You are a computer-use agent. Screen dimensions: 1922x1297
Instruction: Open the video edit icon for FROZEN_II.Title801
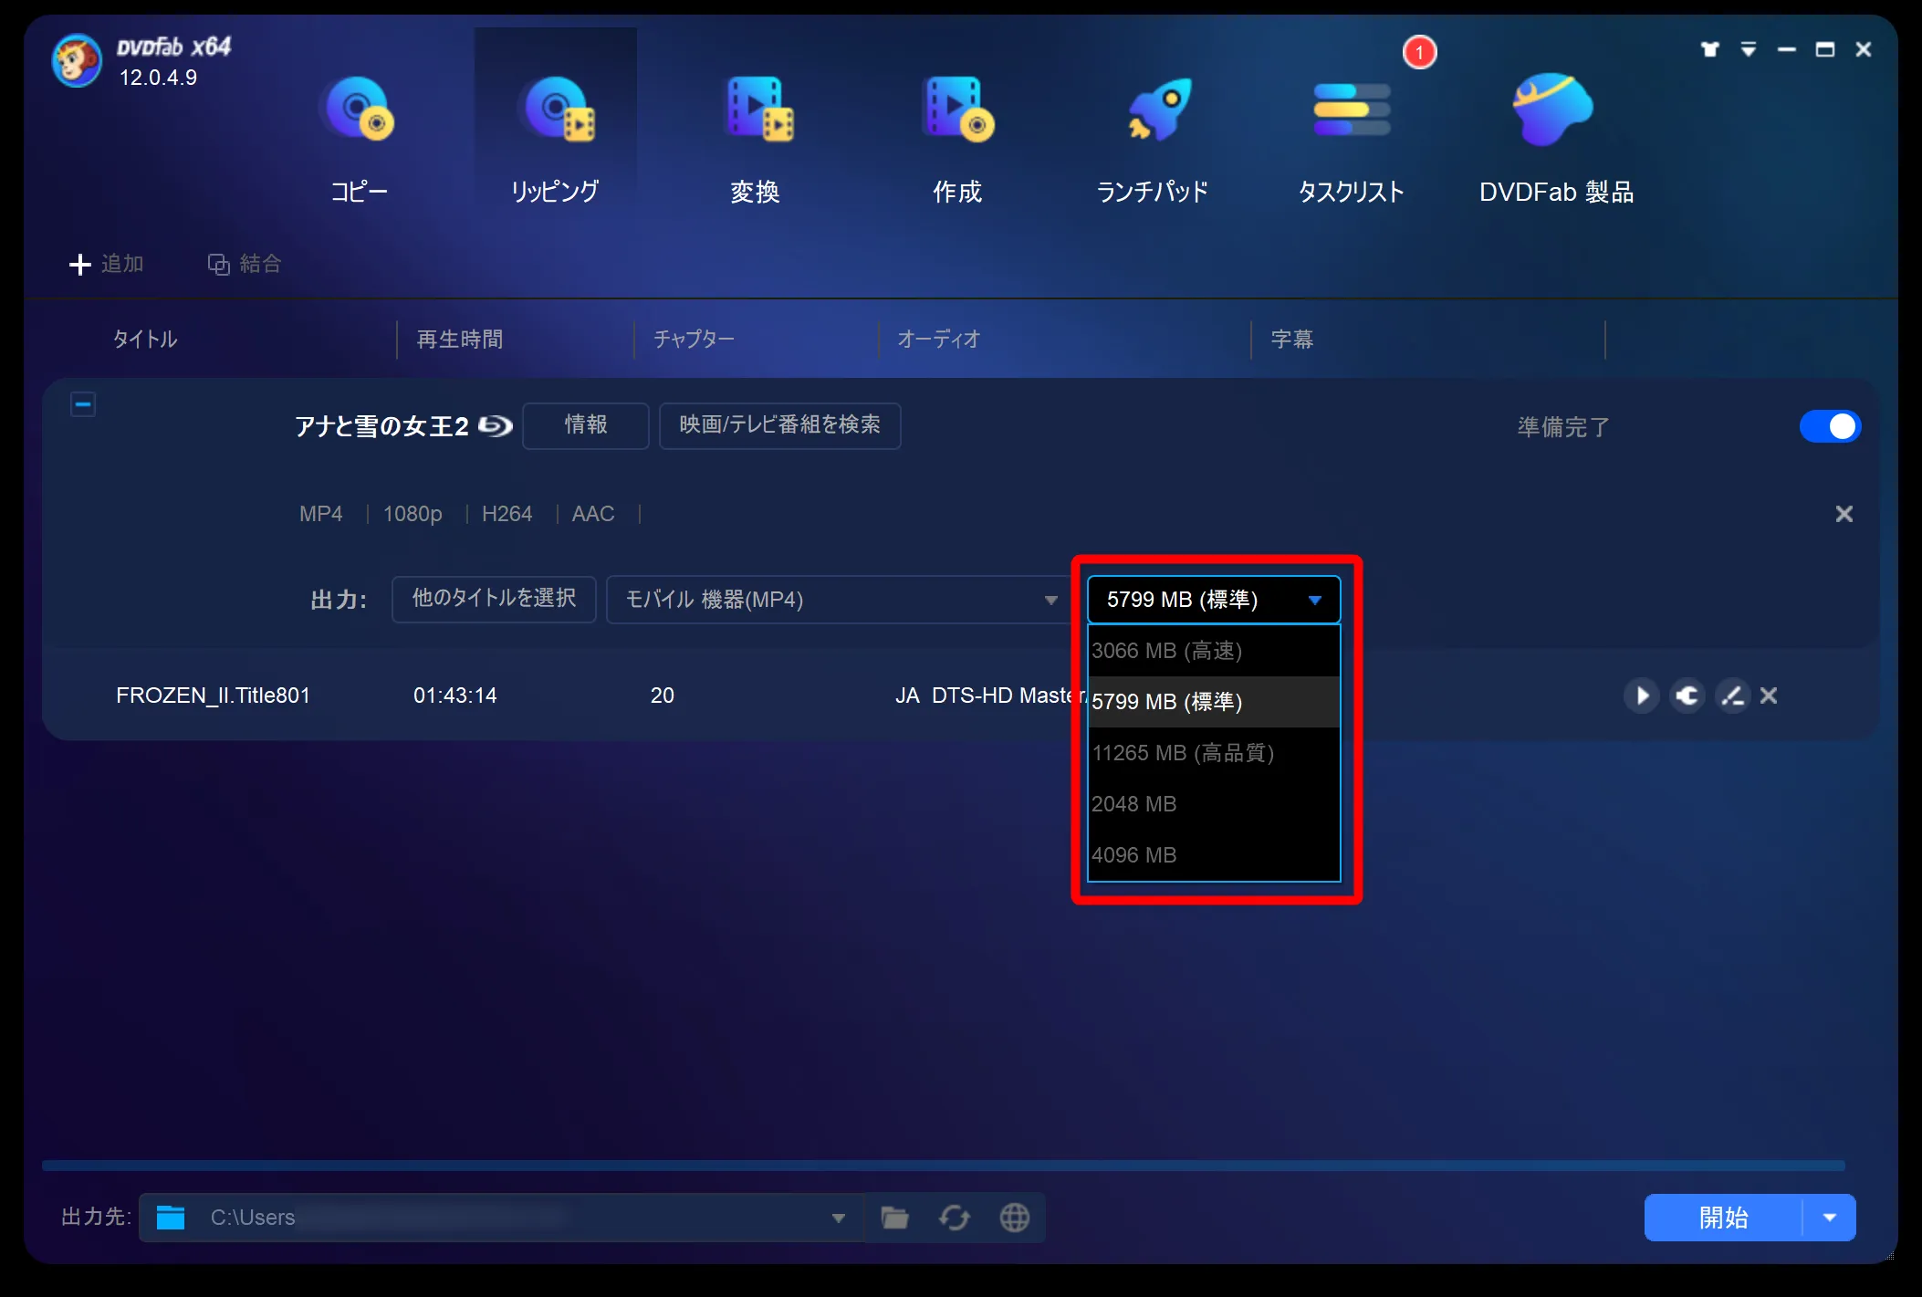pos(1732,696)
